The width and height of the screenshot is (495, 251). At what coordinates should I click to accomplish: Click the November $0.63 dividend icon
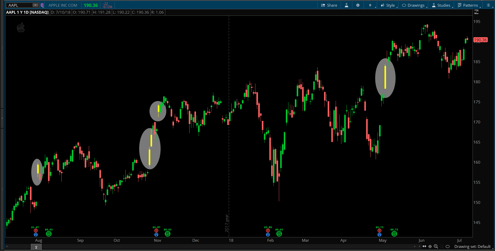click(167, 234)
